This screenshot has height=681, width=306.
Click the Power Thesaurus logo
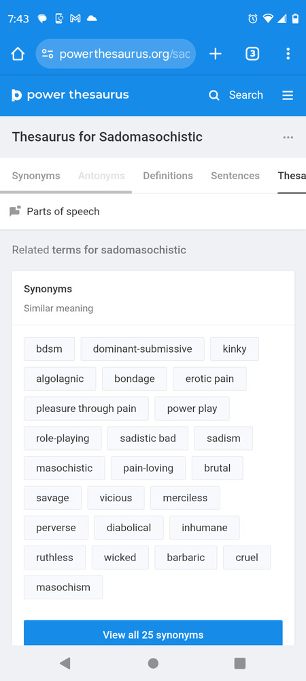click(70, 95)
